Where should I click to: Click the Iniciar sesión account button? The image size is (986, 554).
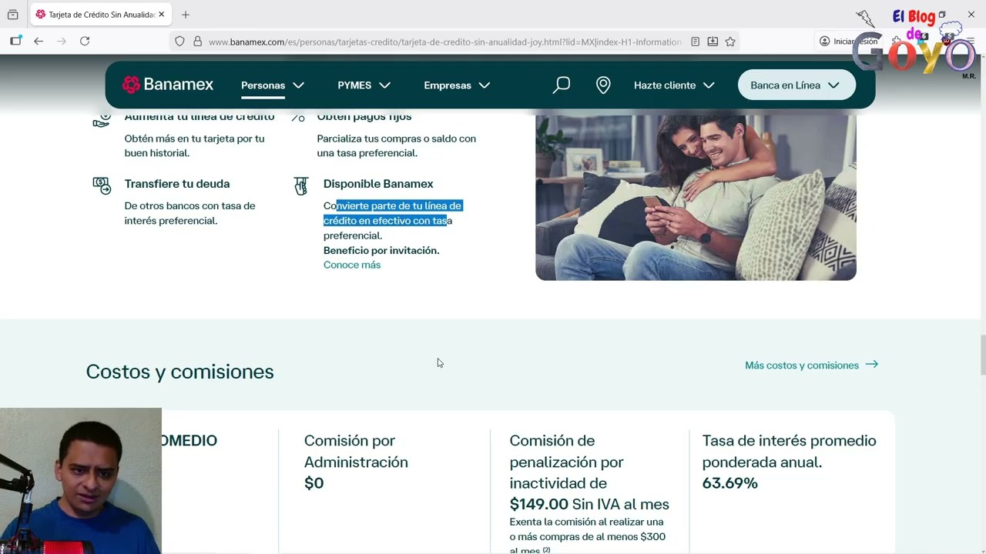click(848, 42)
